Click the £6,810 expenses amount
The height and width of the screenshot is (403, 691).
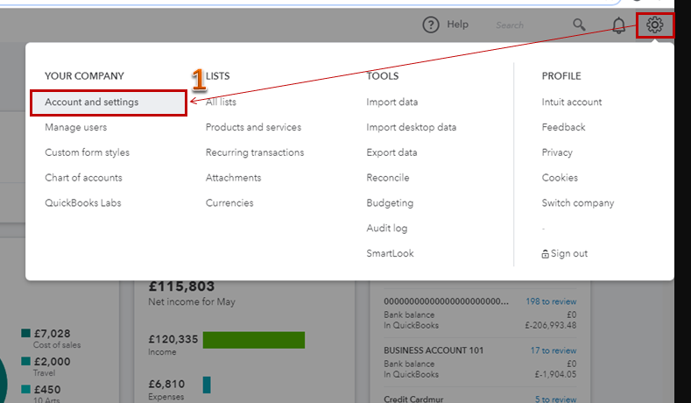(166, 384)
